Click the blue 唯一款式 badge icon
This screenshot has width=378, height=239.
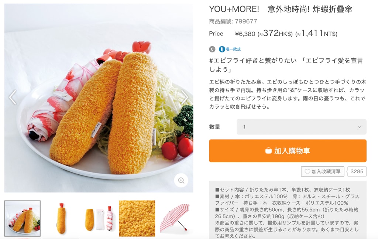point(221,49)
